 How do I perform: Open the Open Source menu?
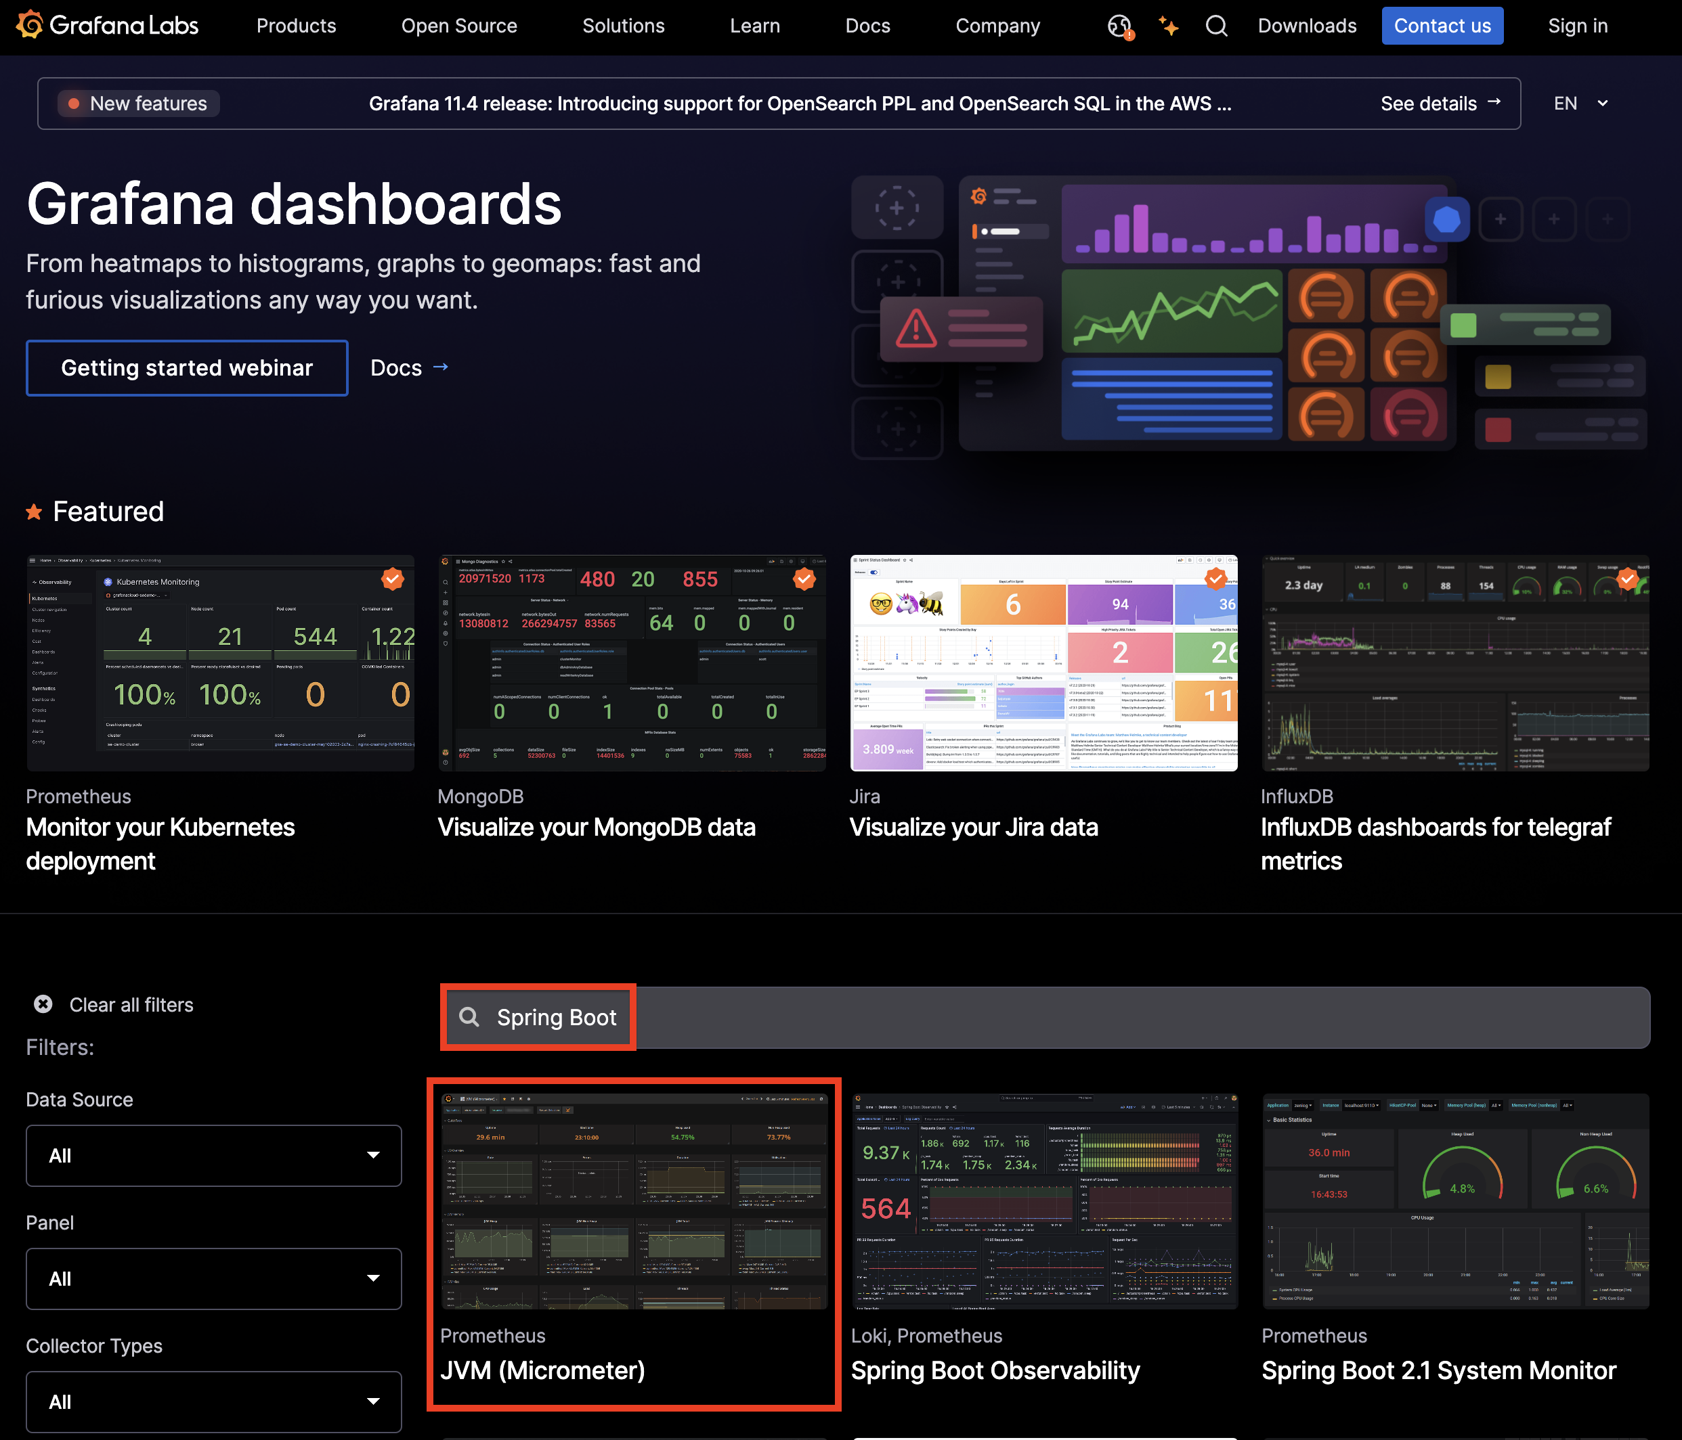pyautogui.click(x=458, y=26)
